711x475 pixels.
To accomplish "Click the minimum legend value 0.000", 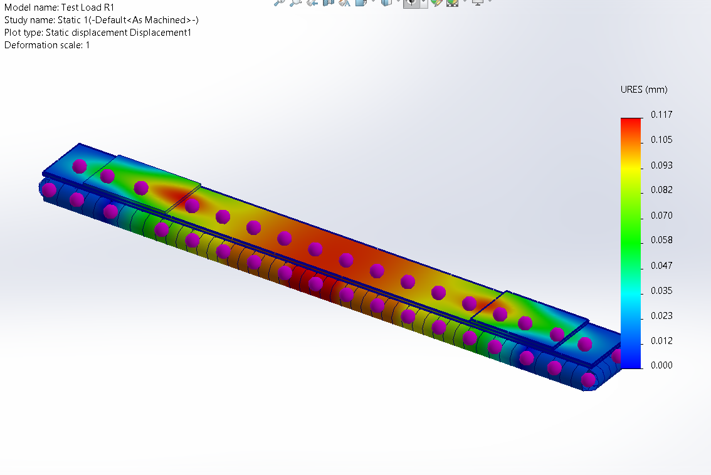I will (661, 365).
